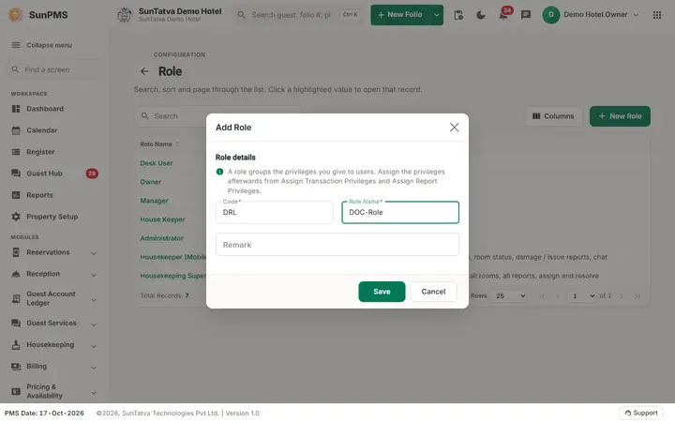This screenshot has width=675, height=422.
Task: Open the Desk User role record
Action: pyautogui.click(x=157, y=163)
